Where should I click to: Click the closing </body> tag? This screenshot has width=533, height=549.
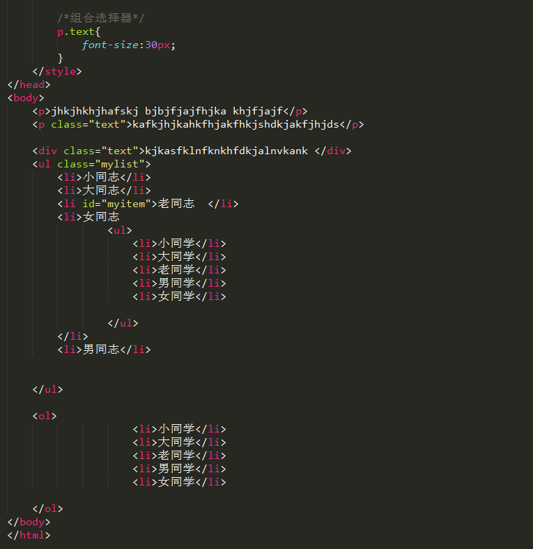(29, 522)
